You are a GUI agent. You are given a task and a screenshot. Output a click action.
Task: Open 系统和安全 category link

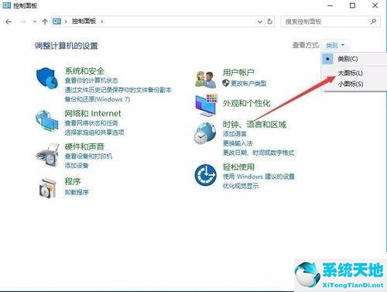click(x=84, y=71)
